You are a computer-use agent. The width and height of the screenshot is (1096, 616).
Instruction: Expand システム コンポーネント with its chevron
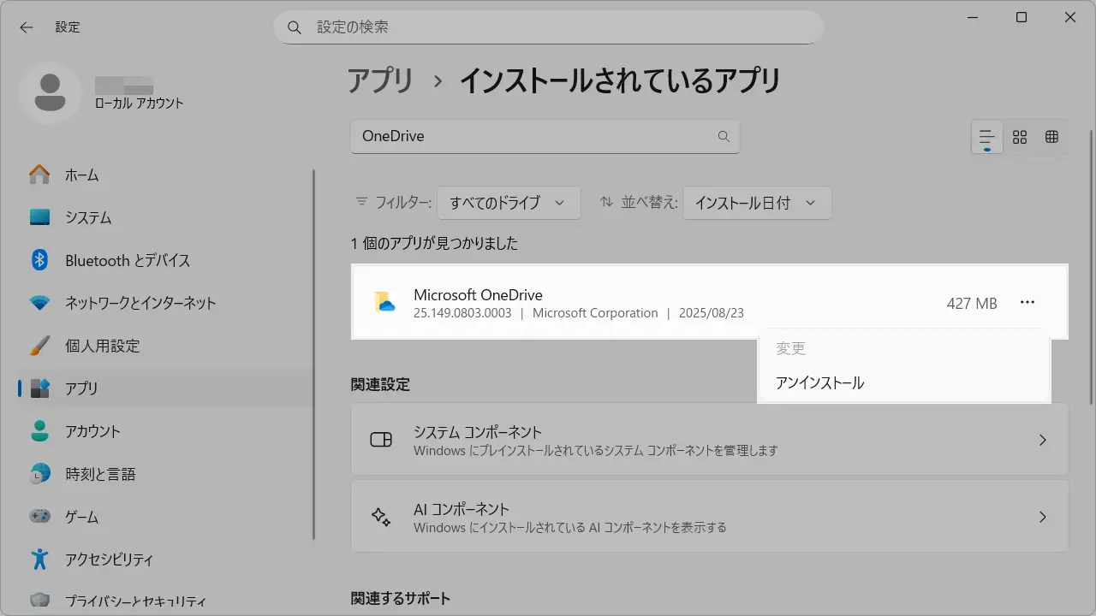pyautogui.click(x=1043, y=440)
